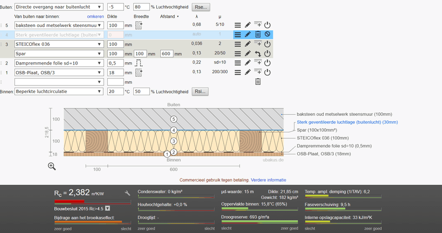Open the hamburger menu for STEICOflex 036
Screen dimensions: 442x233
coord(238,44)
